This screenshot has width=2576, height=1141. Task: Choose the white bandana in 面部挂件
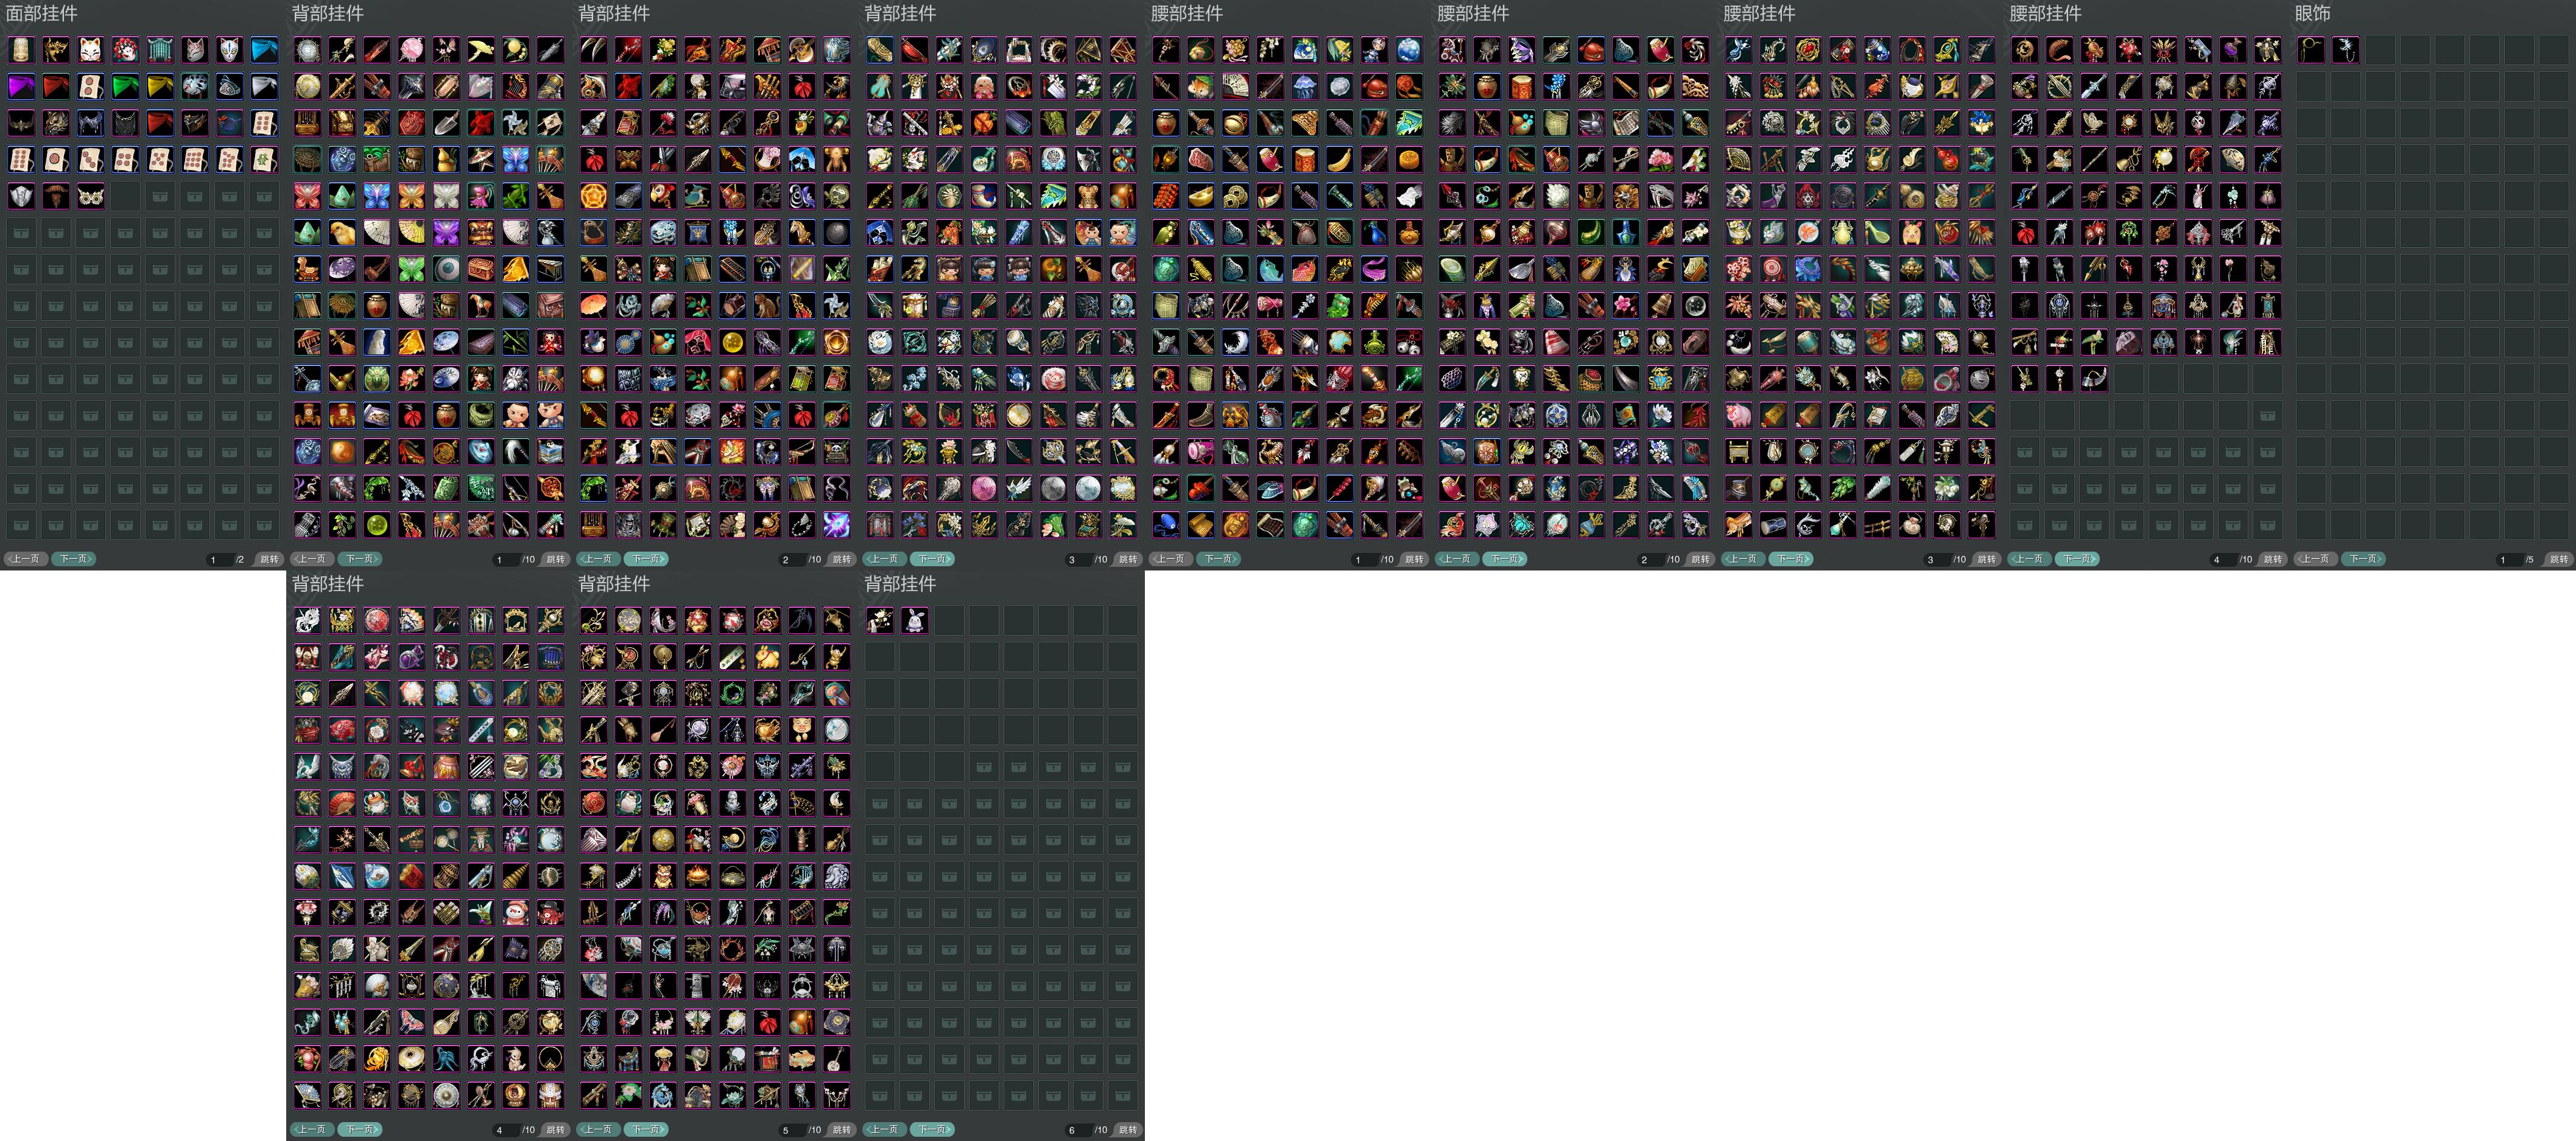[x=264, y=87]
